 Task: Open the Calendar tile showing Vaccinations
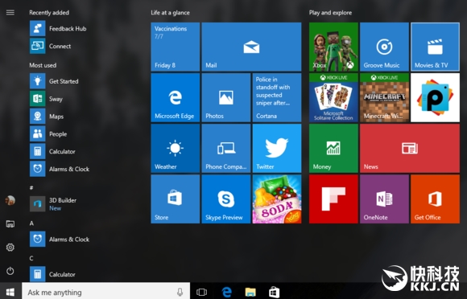pyautogui.click(x=176, y=47)
